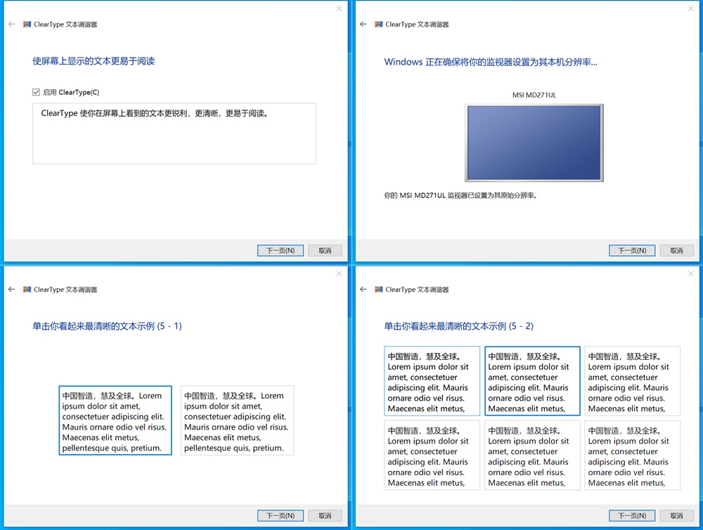Select the bottom-middle text sample in (5 - 2)
The height and width of the screenshot is (530, 703).
click(532, 455)
